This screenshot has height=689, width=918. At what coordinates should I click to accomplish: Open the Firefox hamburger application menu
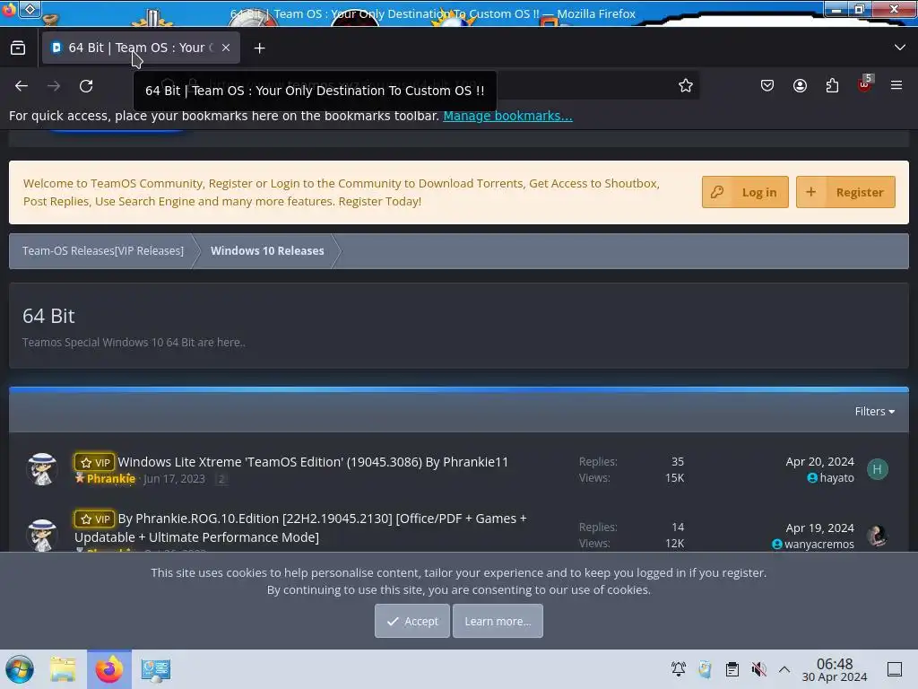896,85
